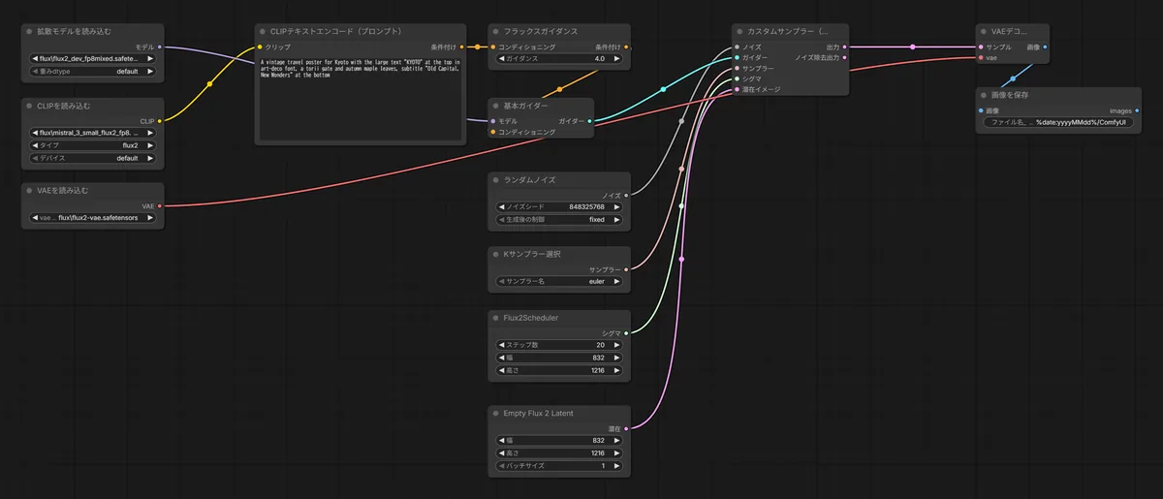The width and height of the screenshot is (1163, 499).
Task: Collapse the ランダムノイズ node via its title dot
Action: [496, 180]
